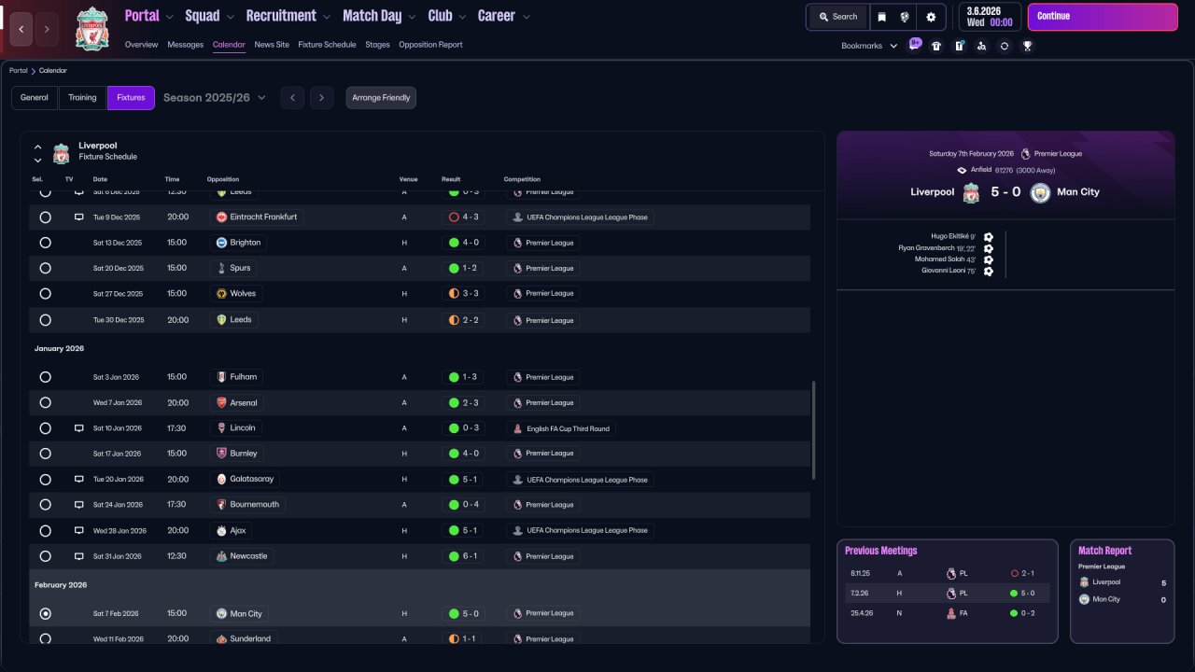Click the fixture list vertical scrollbar
This screenshot has height=672, width=1195.
coord(815,430)
